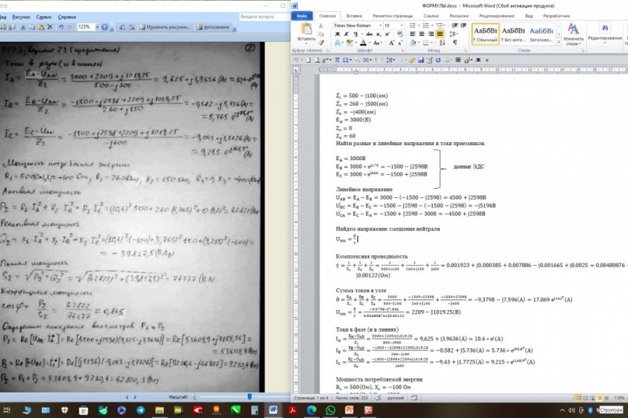Click the Sort (A-Z) icon
This screenshot has width=628, height=418.
[x=442, y=42]
